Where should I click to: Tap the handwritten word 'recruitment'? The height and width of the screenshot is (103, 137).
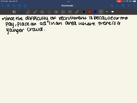73,18
